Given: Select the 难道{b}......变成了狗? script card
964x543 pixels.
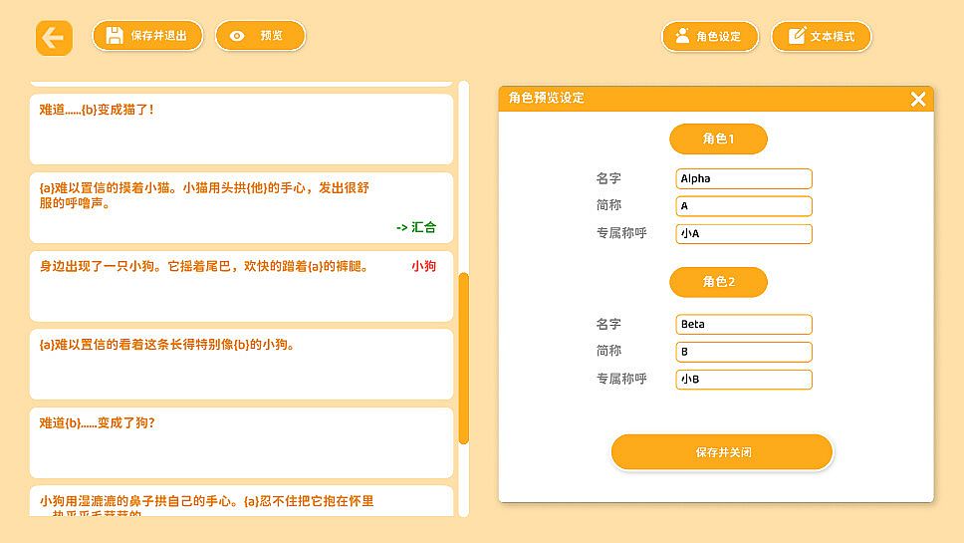Looking at the screenshot, I should click(x=241, y=442).
